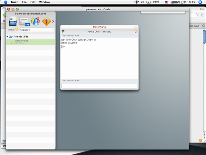Screen dimensions: 206x155
Task: Click the opensources@gmail.com account label
Action: point(31,14)
